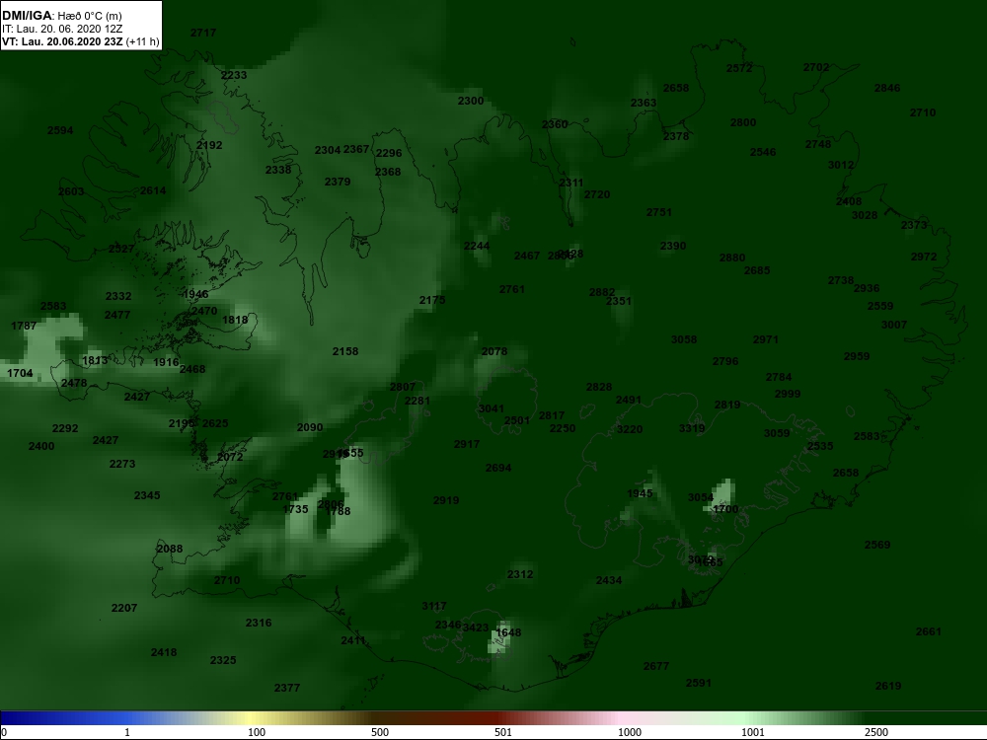Select the map value 2694

pyautogui.click(x=499, y=468)
